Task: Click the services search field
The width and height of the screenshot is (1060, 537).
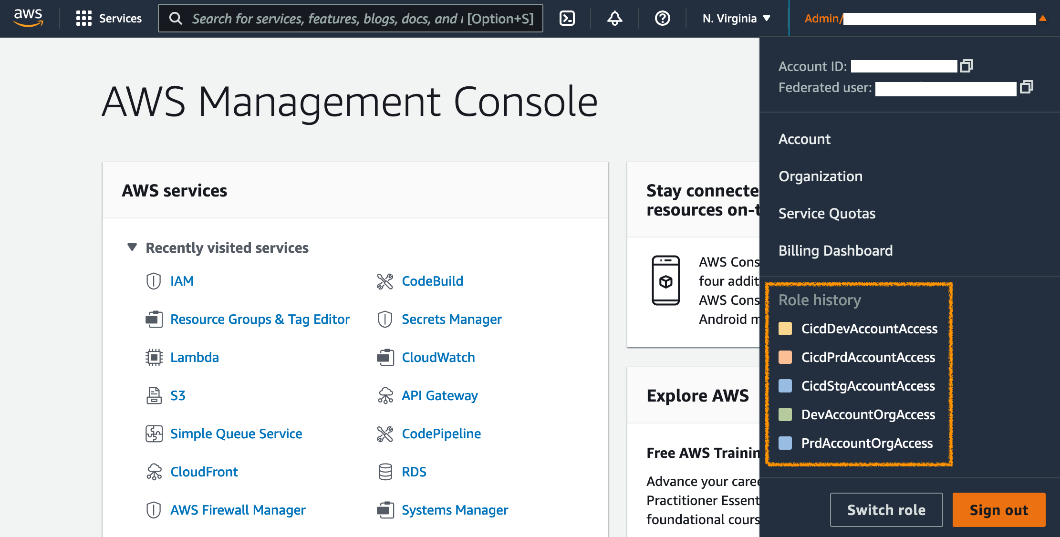Action: tap(350, 19)
